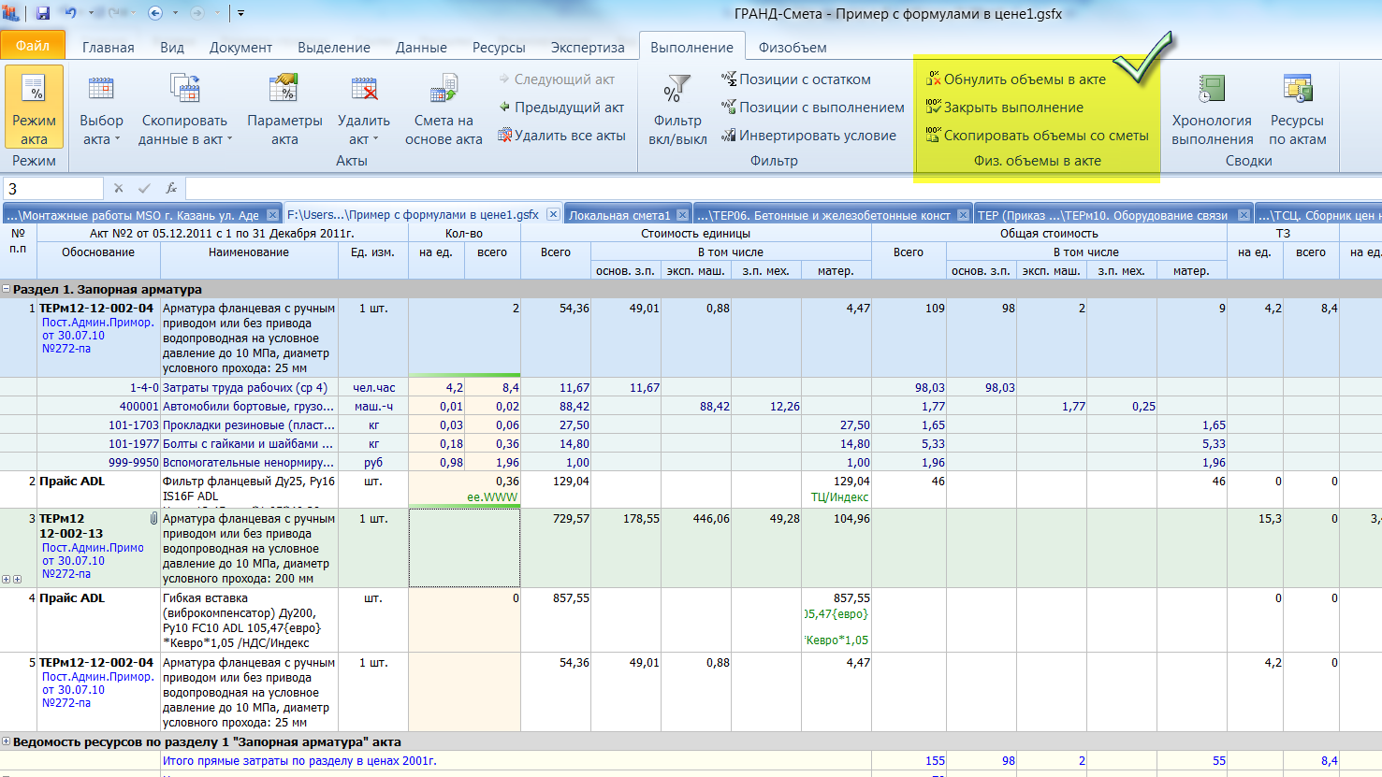
Task: Switch to Физобъем ribbon tab
Action: click(793, 47)
